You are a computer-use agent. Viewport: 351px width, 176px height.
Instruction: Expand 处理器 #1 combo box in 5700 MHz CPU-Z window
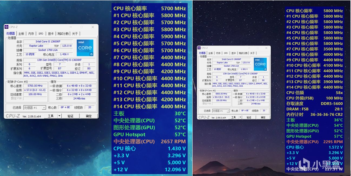click(x=35, y=107)
